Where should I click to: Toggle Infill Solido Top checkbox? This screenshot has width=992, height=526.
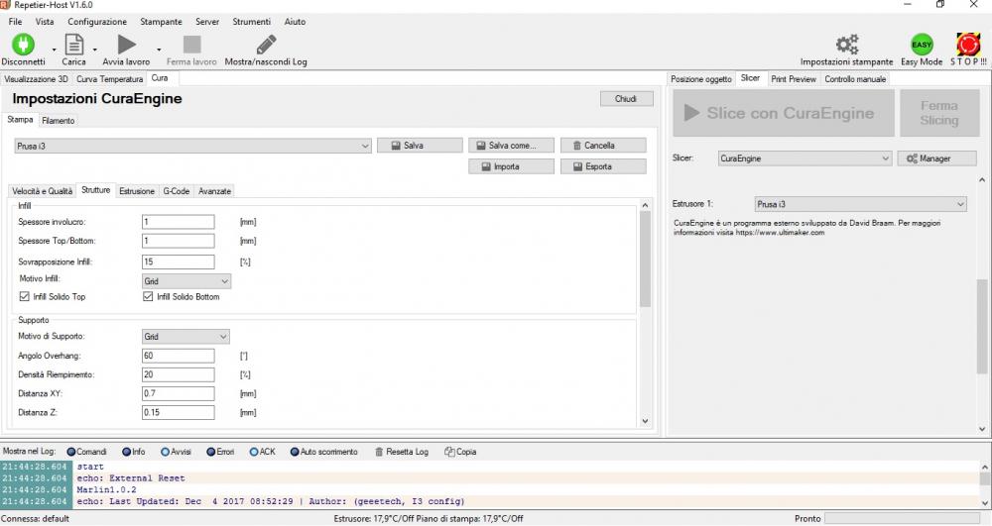pyautogui.click(x=25, y=296)
